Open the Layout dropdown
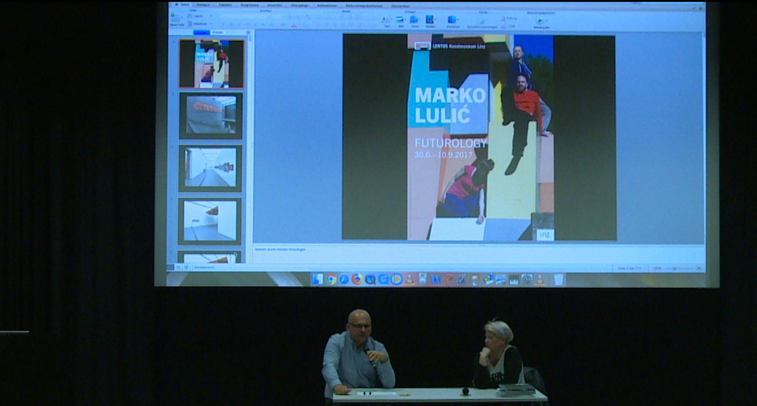This screenshot has width=757, height=406. [x=200, y=16]
